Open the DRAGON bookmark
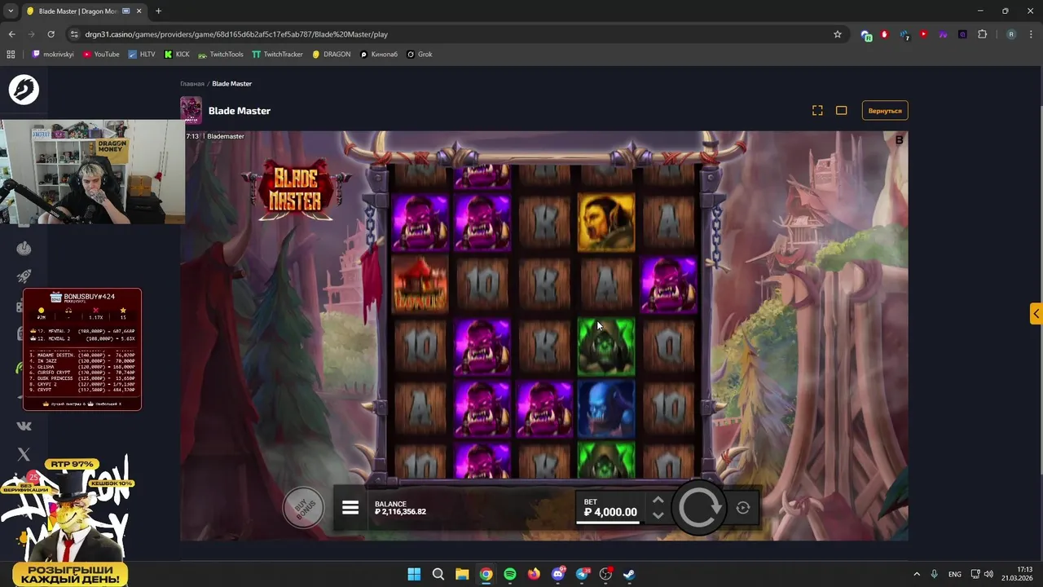Image resolution: width=1043 pixels, height=587 pixels. [332, 55]
